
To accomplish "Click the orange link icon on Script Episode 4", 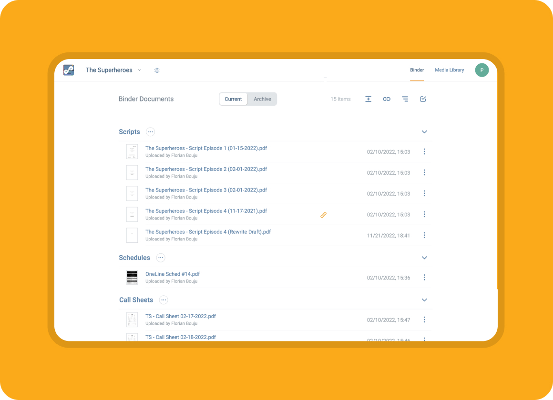I will click(x=323, y=215).
